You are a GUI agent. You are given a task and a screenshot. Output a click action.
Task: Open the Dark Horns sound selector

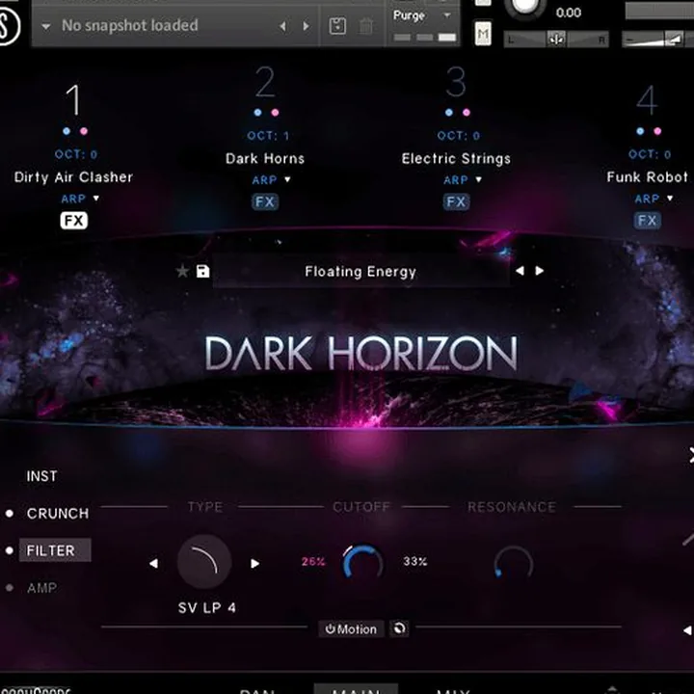click(x=265, y=158)
